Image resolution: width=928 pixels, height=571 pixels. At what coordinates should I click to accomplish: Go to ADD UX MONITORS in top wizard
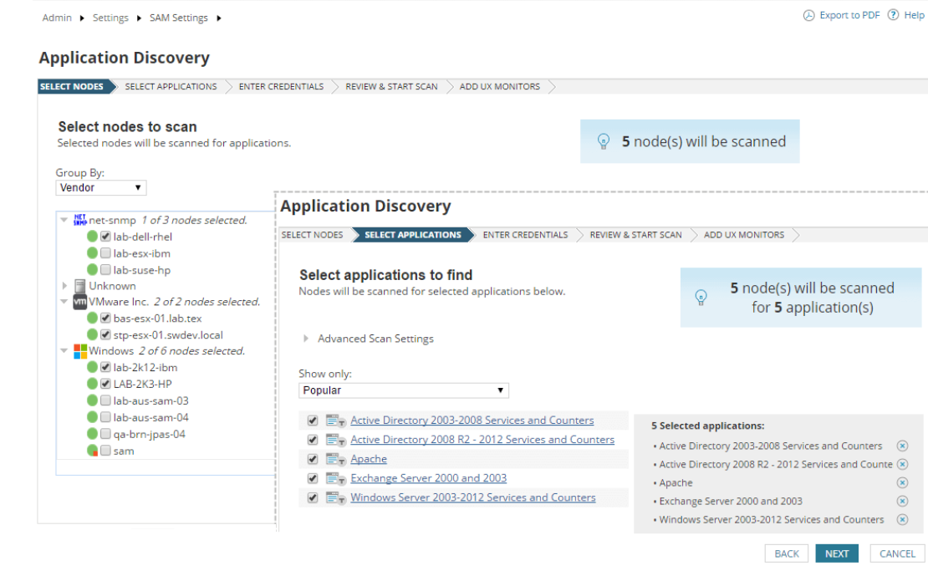[x=499, y=86]
